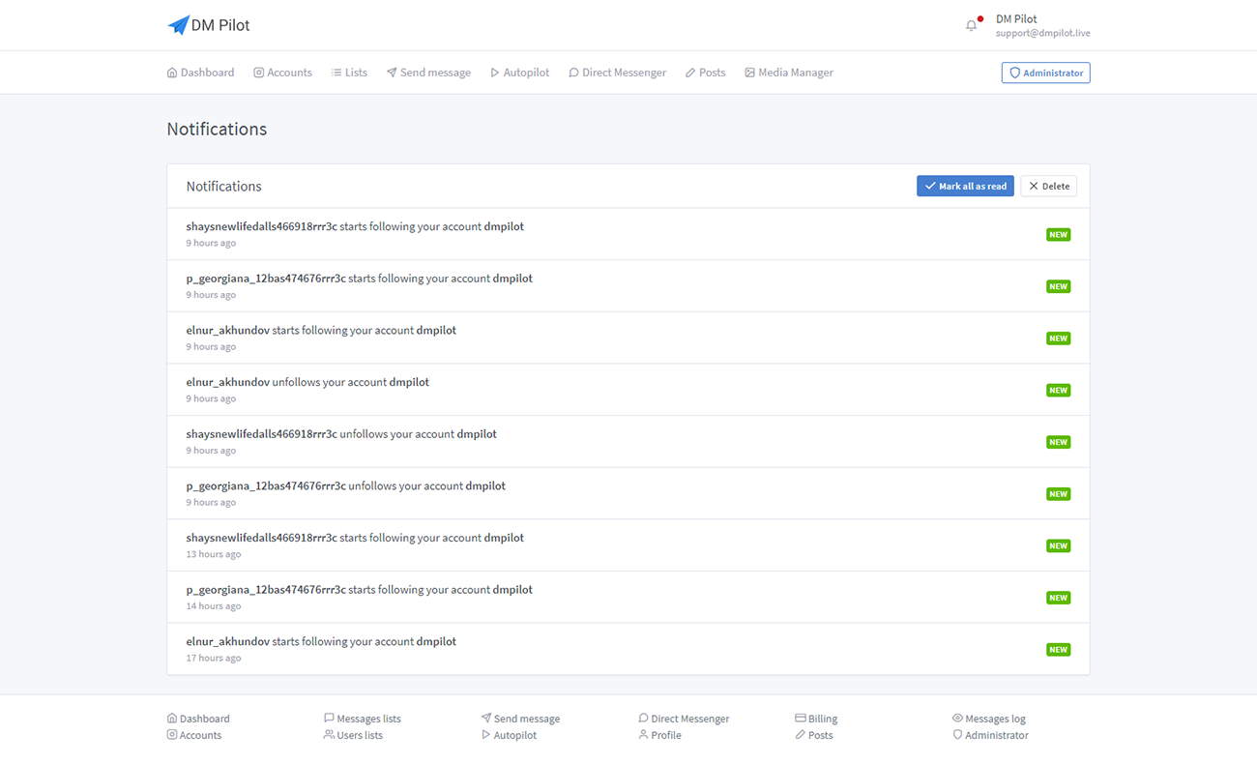This screenshot has height=764, width=1257.
Task: Open footer Users lists link
Action: pyautogui.click(x=353, y=735)
